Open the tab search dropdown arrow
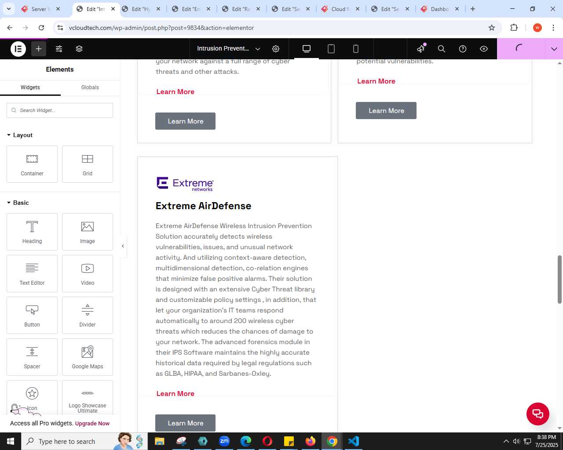The image size is (563, 450). pos(9,9)
